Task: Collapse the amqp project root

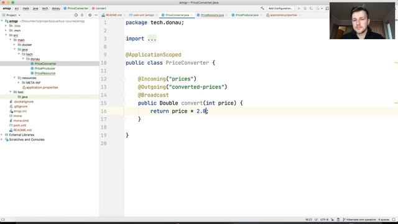Action: [2, 21]
